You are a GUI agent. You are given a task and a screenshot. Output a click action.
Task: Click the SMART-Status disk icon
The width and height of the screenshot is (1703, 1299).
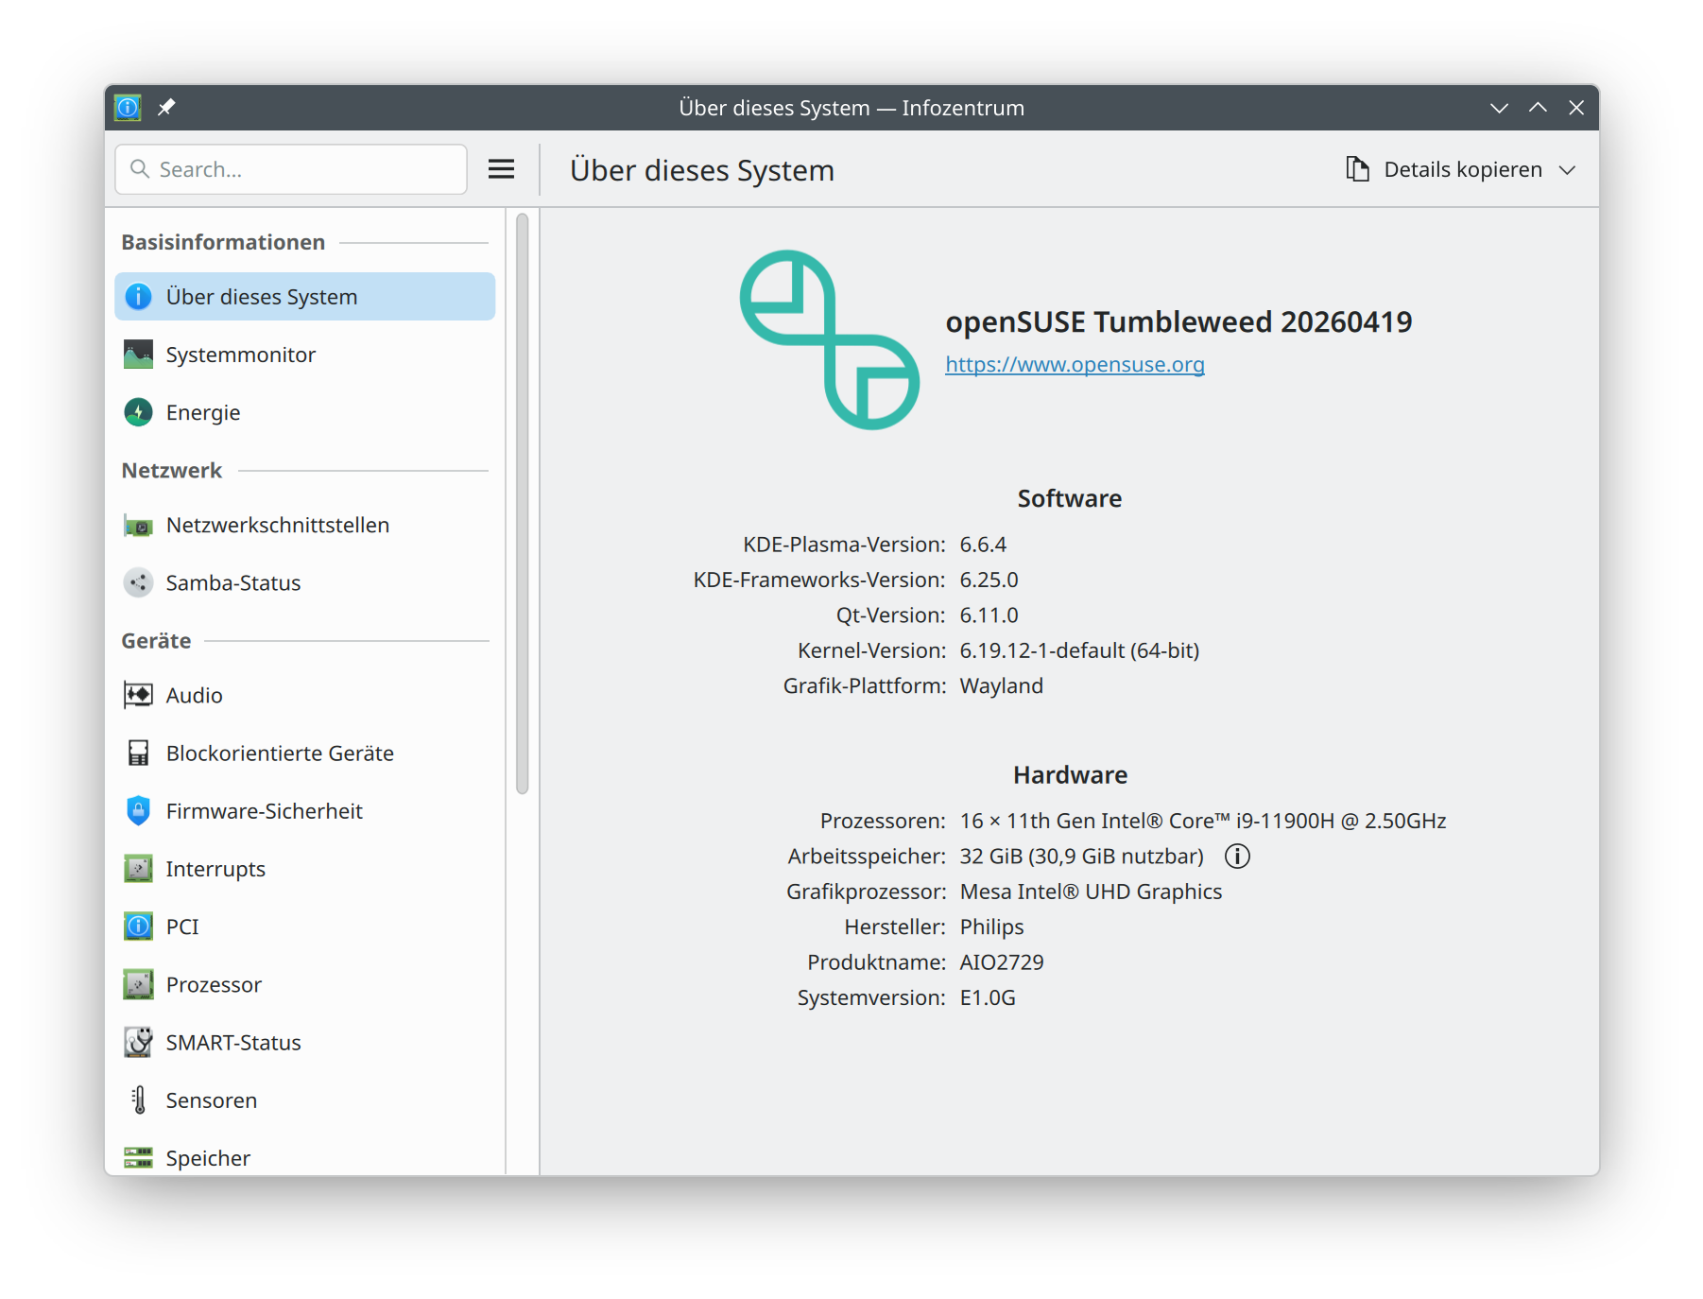point(138,1043)
